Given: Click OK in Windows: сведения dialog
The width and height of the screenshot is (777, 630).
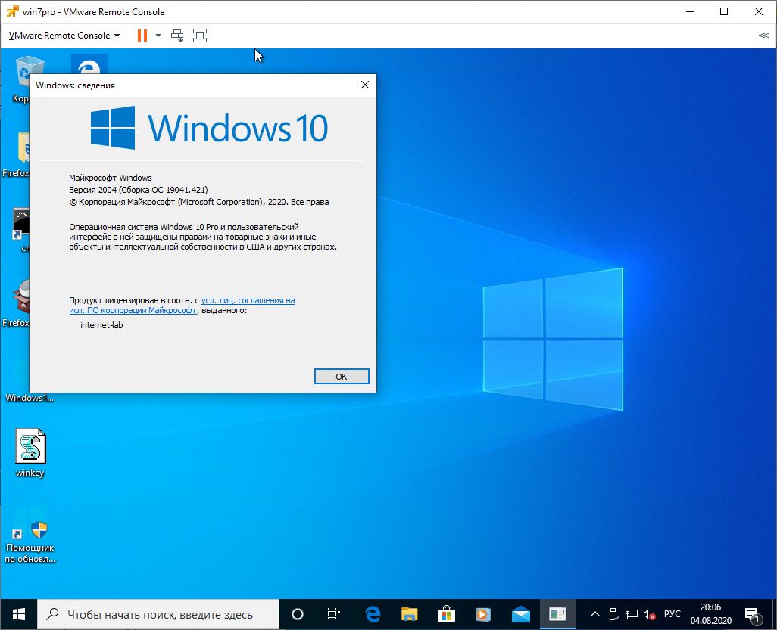Looking at the screenshot, I should (342, 377).
